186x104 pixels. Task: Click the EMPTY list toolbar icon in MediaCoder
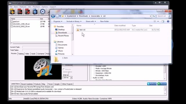(27, 12)
